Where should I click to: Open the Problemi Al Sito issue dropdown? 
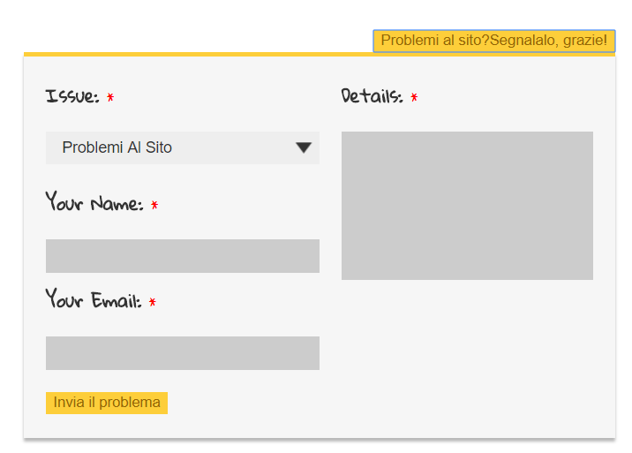coord(183,147)
